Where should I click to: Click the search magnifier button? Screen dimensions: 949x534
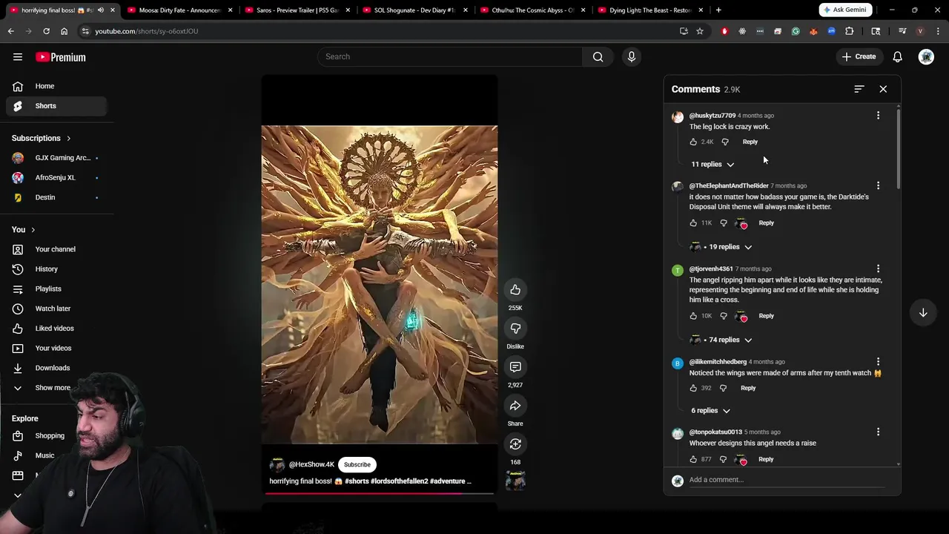click(598, 56)
